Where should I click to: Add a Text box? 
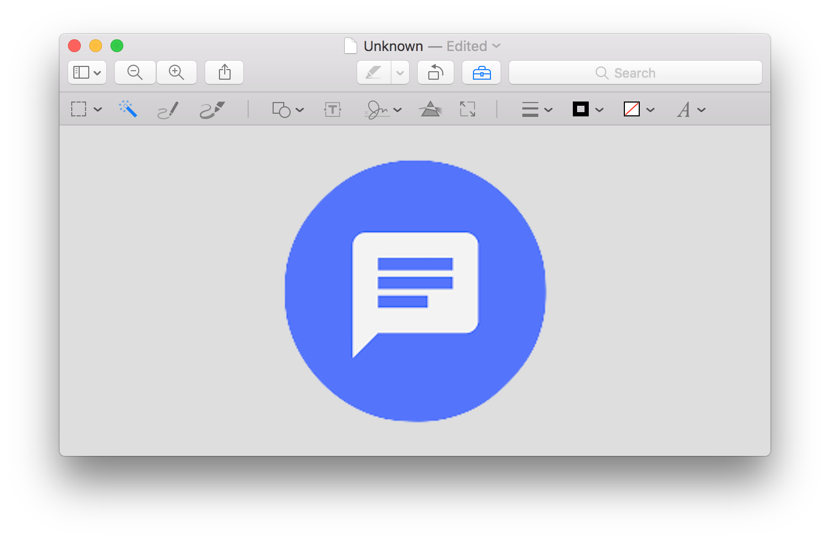[x=333, y=109]
